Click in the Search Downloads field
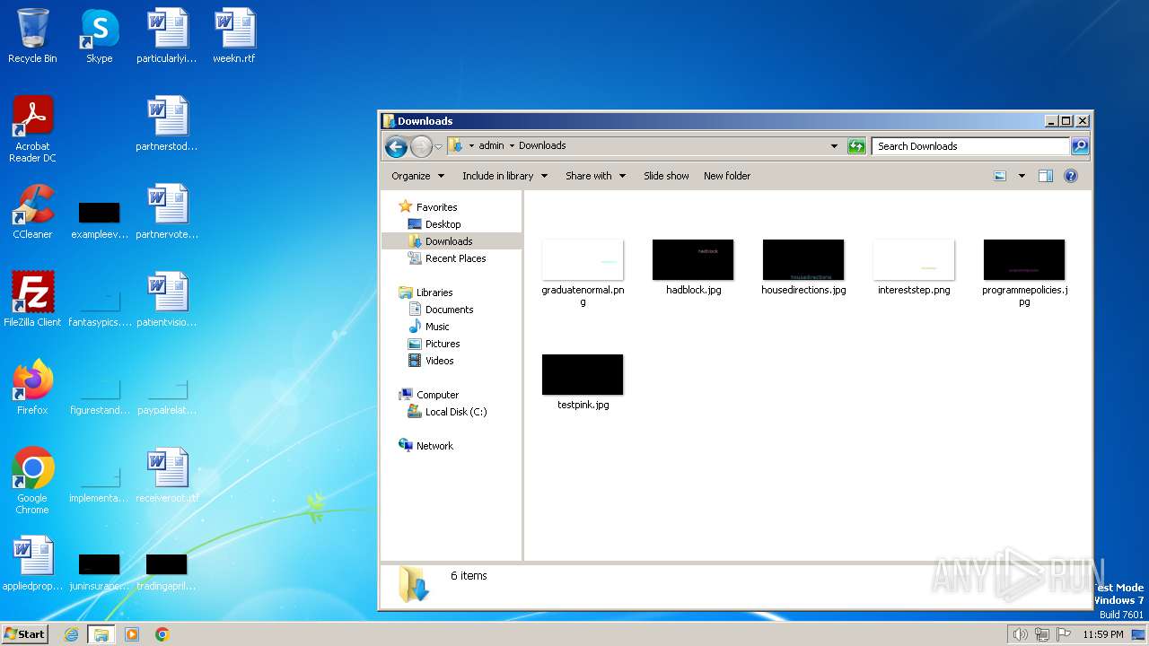Viewport: 1149px width, 646px height. click(x=970, y=146)
